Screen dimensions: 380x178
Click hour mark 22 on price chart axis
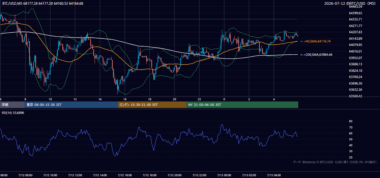coord(199,99)
